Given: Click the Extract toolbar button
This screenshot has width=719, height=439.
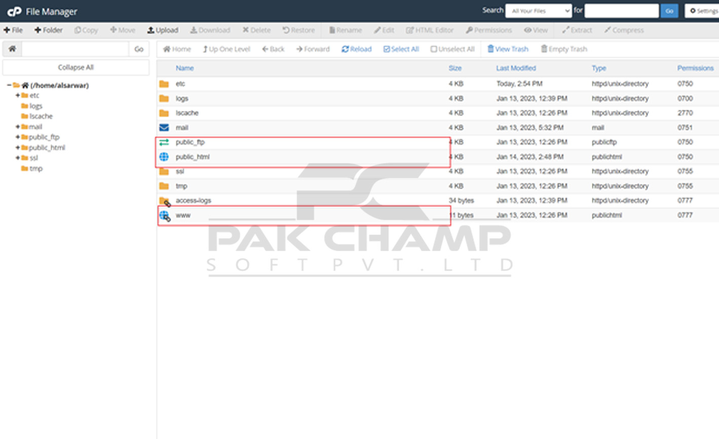Looking at the screenshot, I should click(577, 30).
